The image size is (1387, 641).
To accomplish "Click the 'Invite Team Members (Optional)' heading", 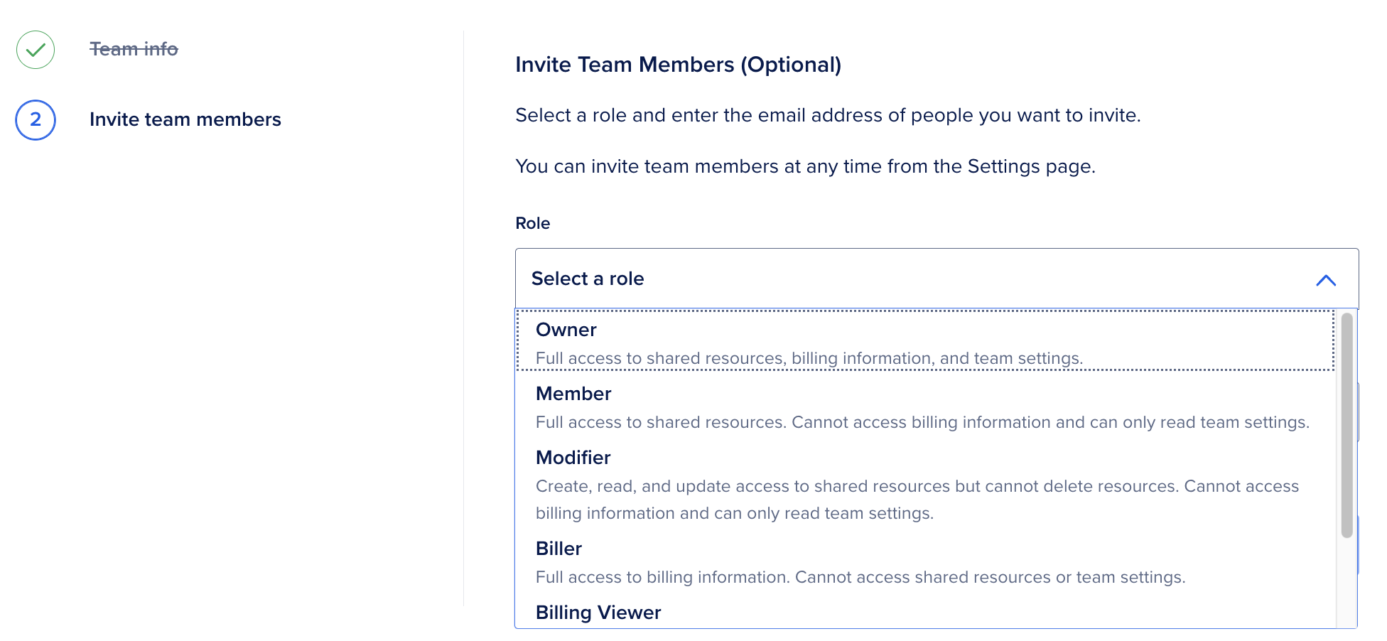I will point(678,65).
